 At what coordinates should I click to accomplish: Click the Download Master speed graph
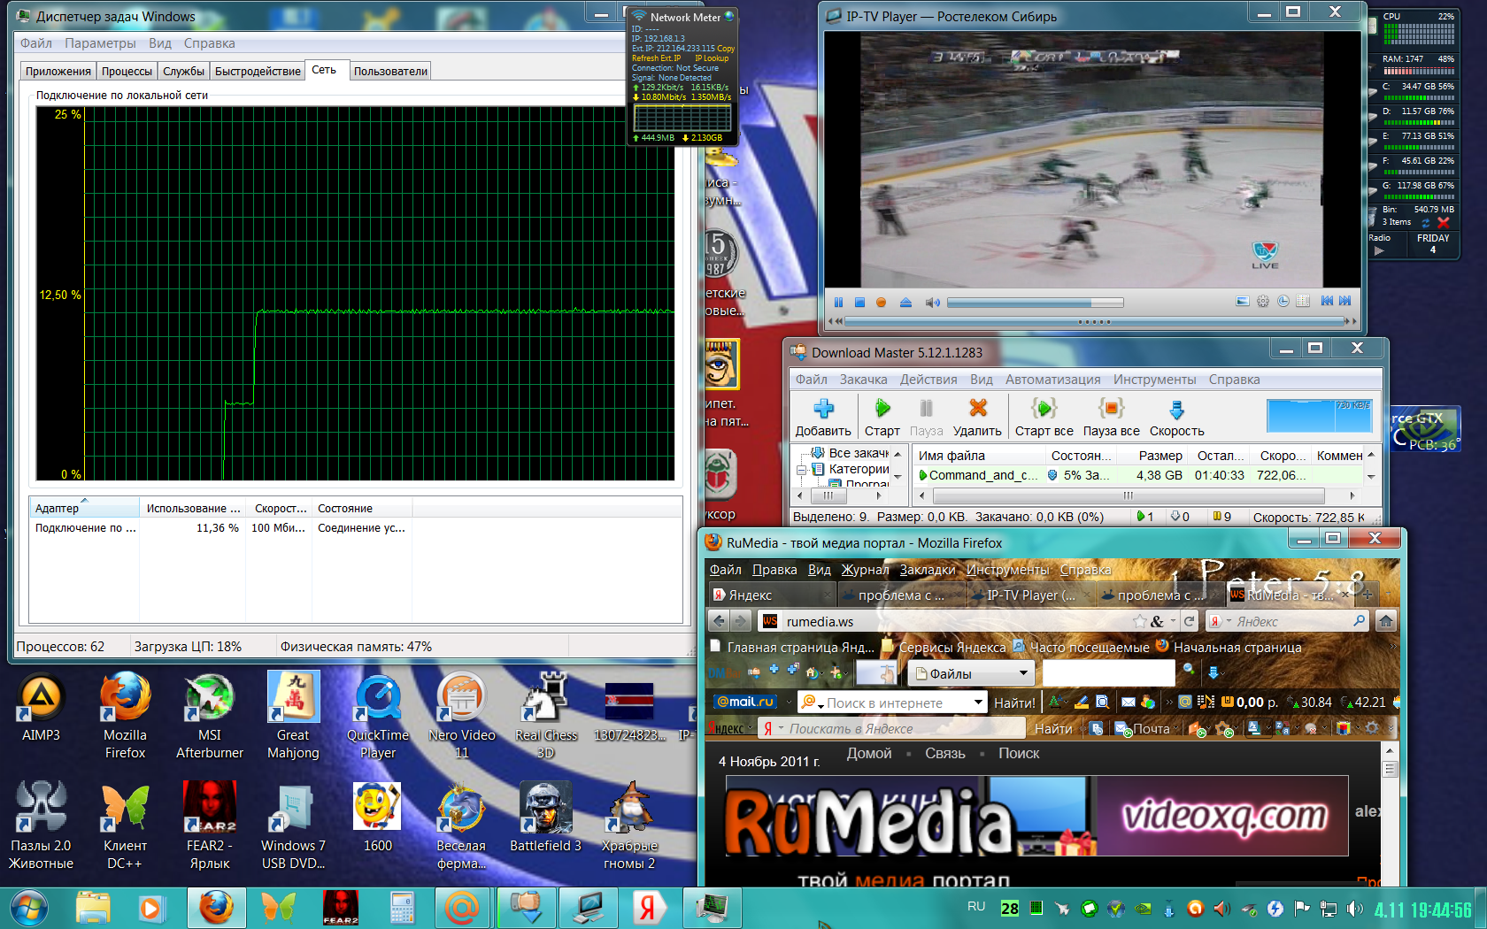tap(1318, 417)
